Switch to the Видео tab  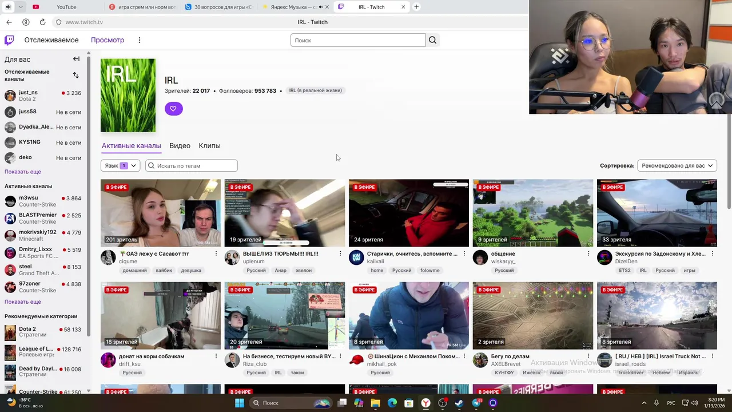[x=180, y=145]
